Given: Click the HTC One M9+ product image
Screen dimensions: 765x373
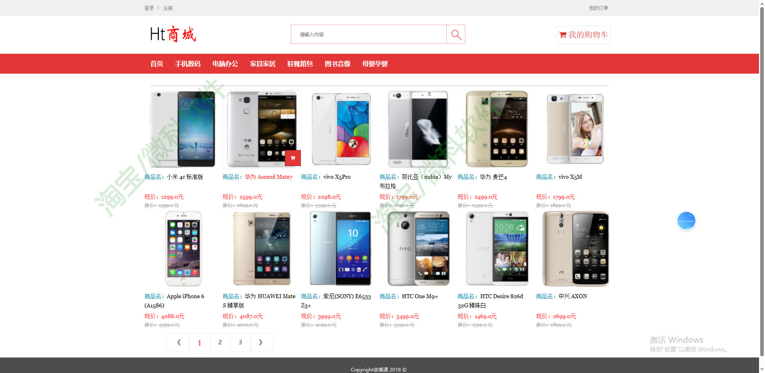Looking at the screenshot, I should click(x=418, y=249).
